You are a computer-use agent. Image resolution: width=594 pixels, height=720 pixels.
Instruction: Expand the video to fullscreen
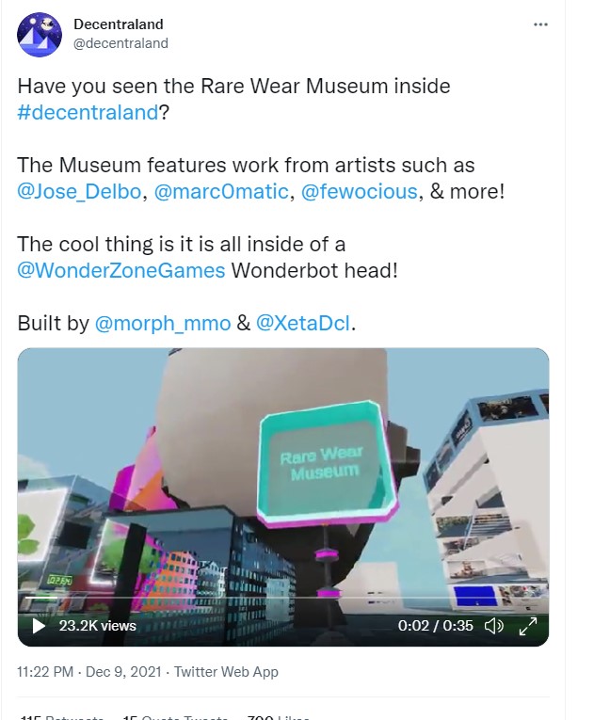tap(528, 626)
